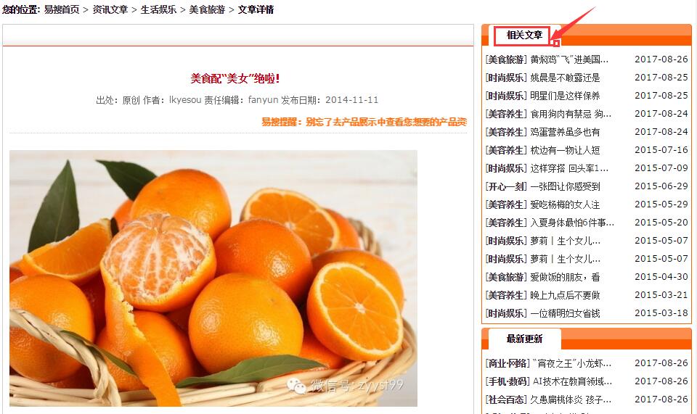
Task: Open article 鸡蛋营养虽多也有
Action: (x=565, y=132)
